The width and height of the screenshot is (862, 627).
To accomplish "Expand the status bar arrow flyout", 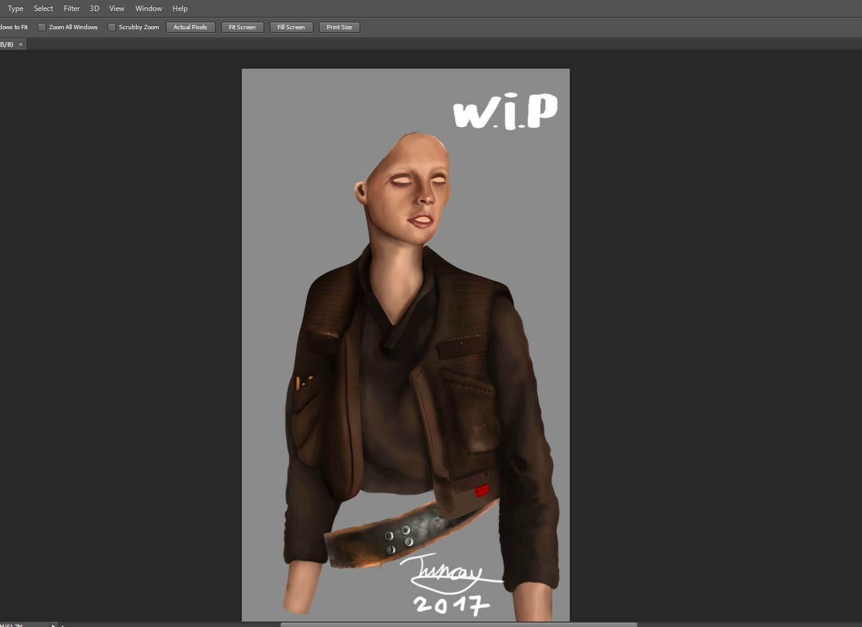I will point(53,625).
